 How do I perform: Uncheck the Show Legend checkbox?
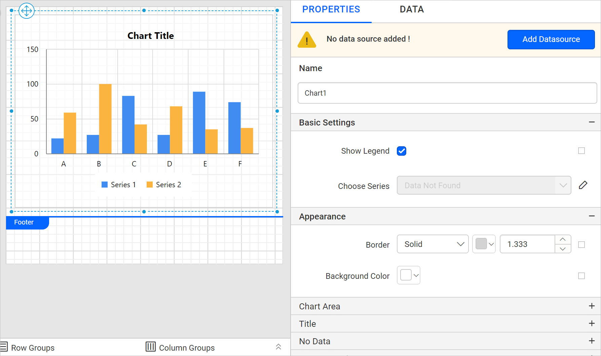401,151
